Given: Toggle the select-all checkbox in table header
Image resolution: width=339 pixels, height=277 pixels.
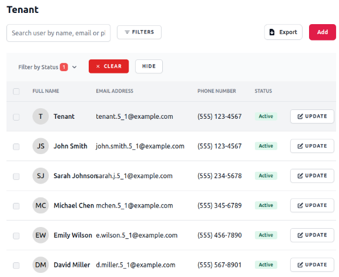Looking at the screenshot, I should point(16,91).
